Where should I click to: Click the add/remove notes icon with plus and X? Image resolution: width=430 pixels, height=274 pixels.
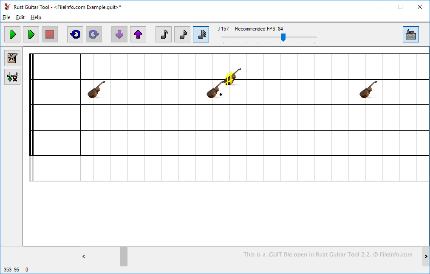pos(12,77)
